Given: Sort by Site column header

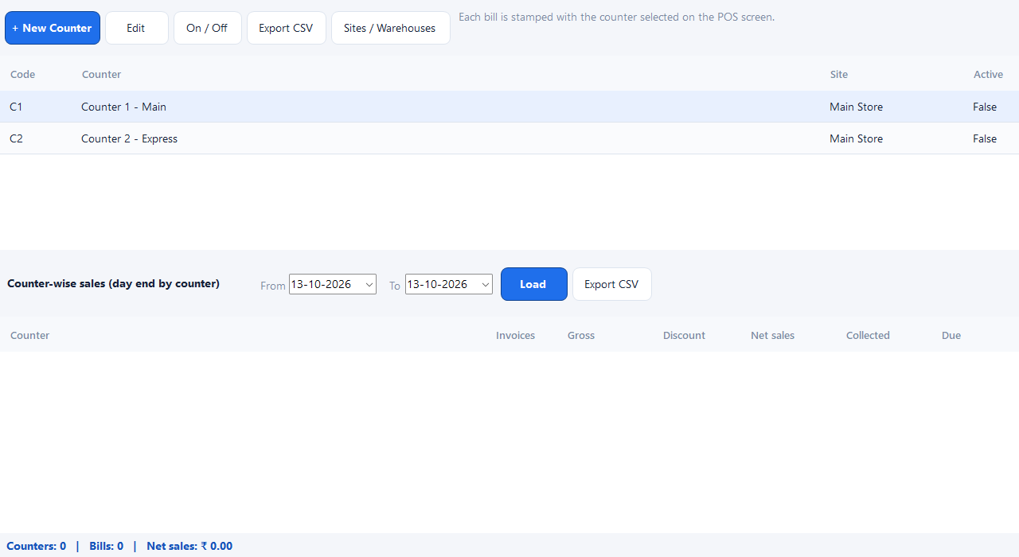Looking at the screenshot, I should click(838, 74).
